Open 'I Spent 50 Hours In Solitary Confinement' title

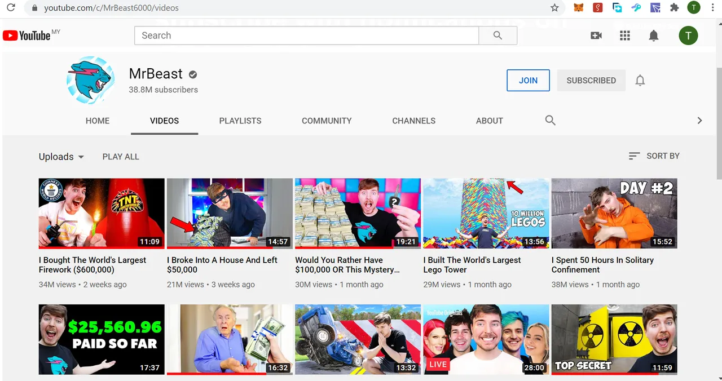coord(602,265)
